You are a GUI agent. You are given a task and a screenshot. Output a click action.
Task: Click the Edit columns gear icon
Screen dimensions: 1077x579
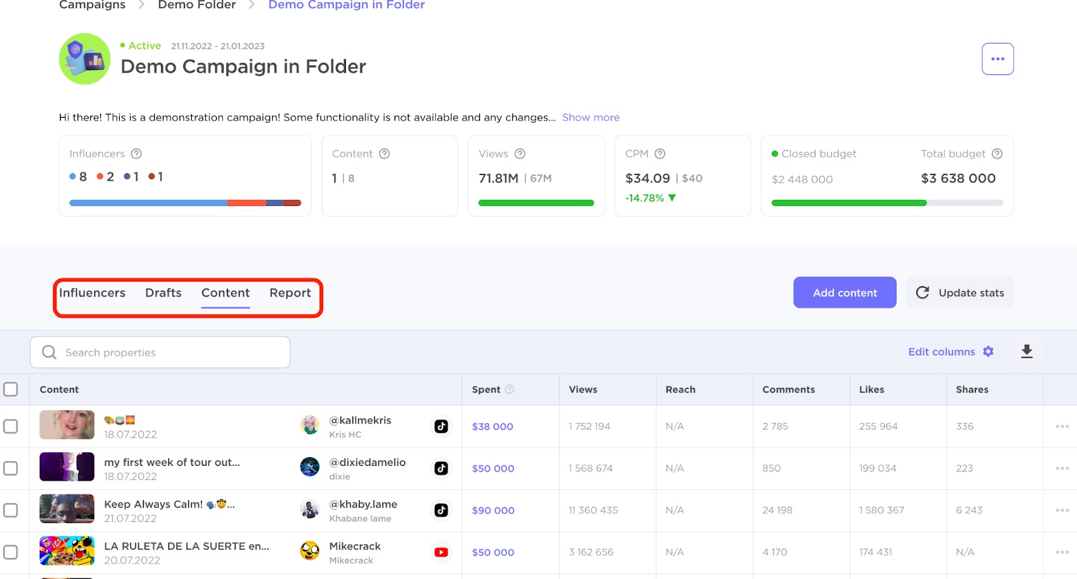click(x=988, y=351)
